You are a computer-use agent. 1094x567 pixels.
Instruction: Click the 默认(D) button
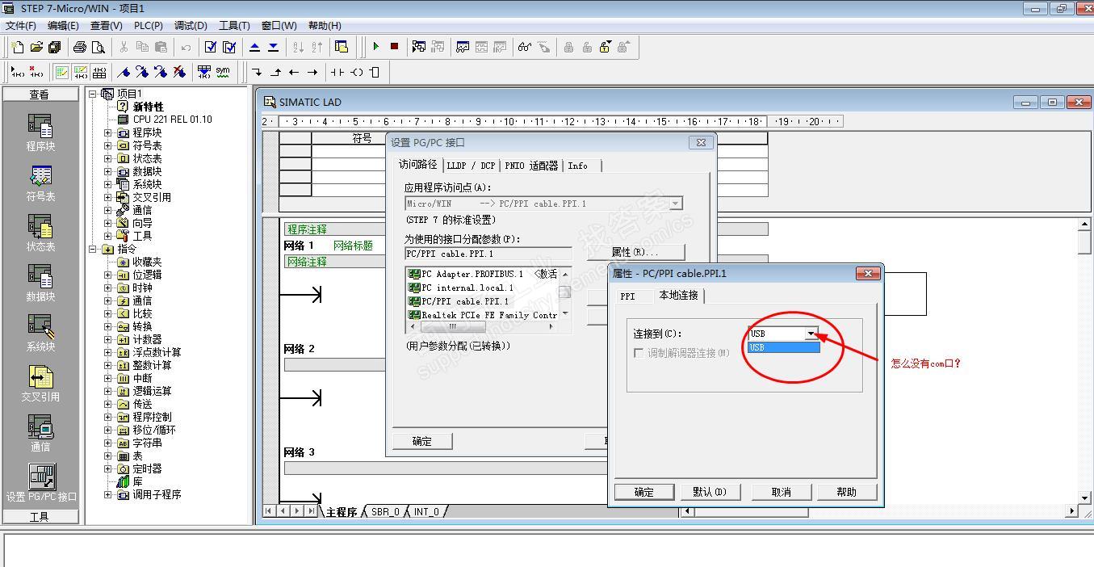(x=710, y=492)
